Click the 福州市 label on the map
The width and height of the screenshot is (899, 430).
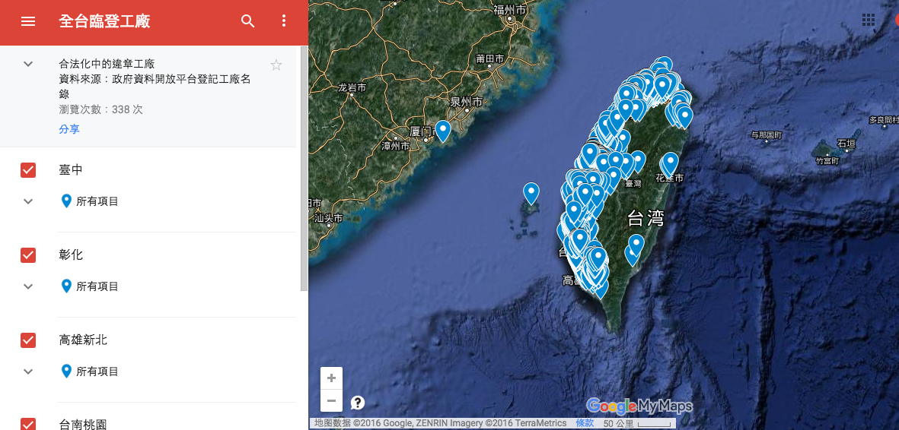click(509, 10)
